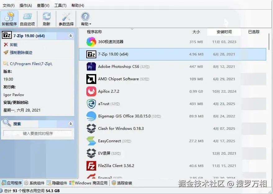Collapse the 7-Zip details panel chevron
This screenshot has width=273, height=194.
tap(71, 36)
